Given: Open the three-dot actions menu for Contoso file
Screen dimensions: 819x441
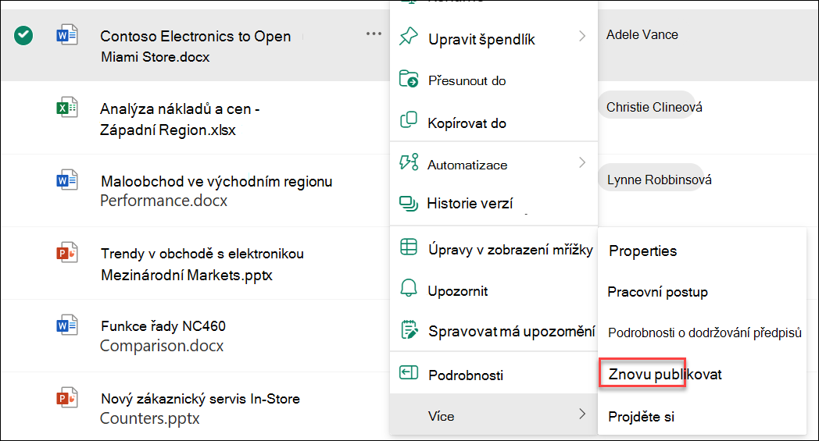Looking at the screenshot, I should tap(374, 34).
